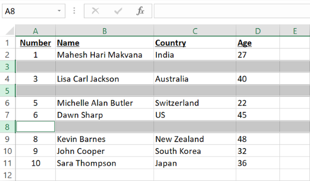Select column D header
Viewport: 310px width, 181px height.
258,31
